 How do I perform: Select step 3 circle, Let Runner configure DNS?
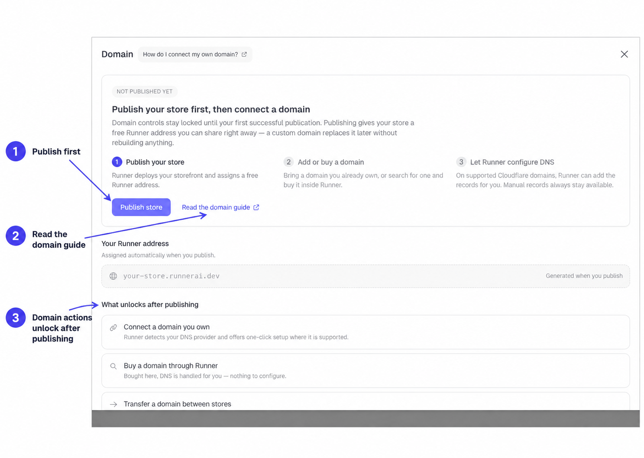(461, 162)
